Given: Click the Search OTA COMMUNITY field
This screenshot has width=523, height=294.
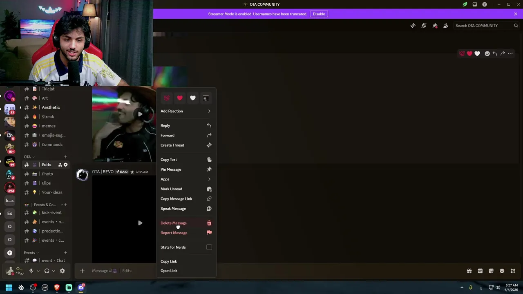Looking at the screenshot, I should click(x=486, y=26).
